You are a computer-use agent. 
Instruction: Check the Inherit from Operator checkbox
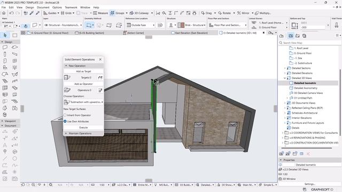[65, 115]
